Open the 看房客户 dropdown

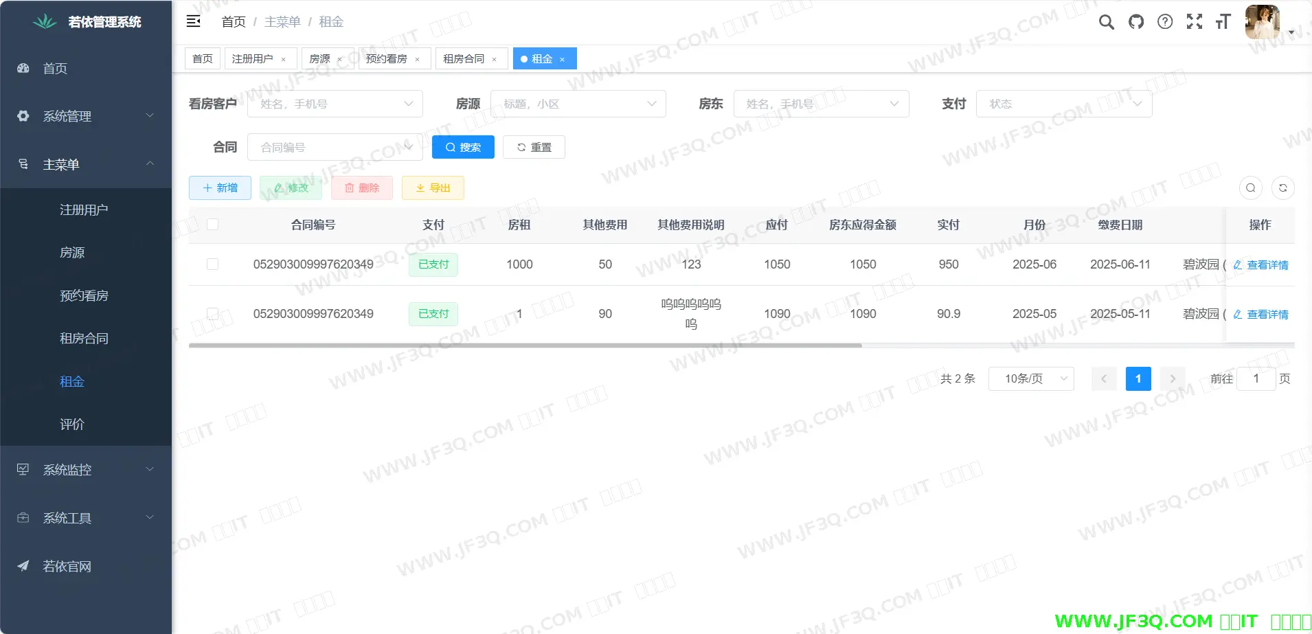(335, 104)
